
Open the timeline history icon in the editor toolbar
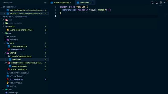click(x=153, y=3)
